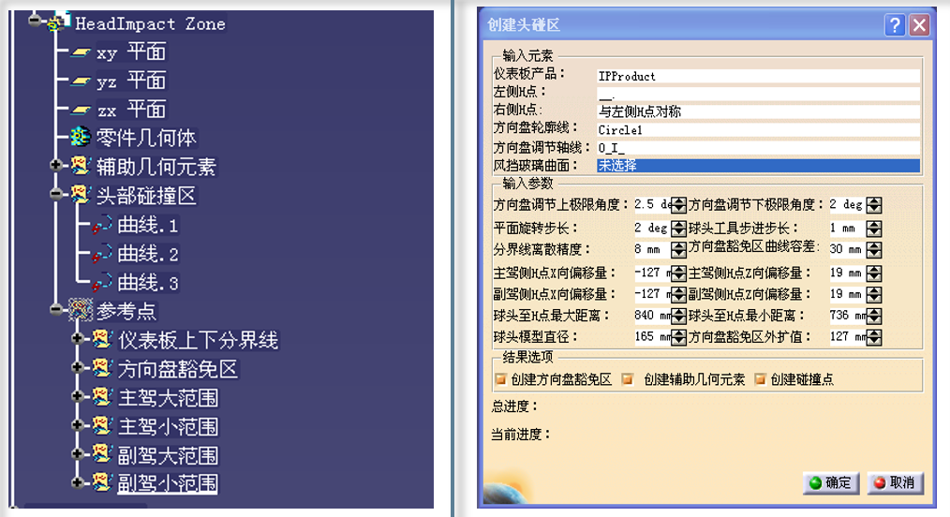The height and width of the screenshot is (517, 950).
Task: Select the 副驾小范围 tree item label
Action: point(167,483)
